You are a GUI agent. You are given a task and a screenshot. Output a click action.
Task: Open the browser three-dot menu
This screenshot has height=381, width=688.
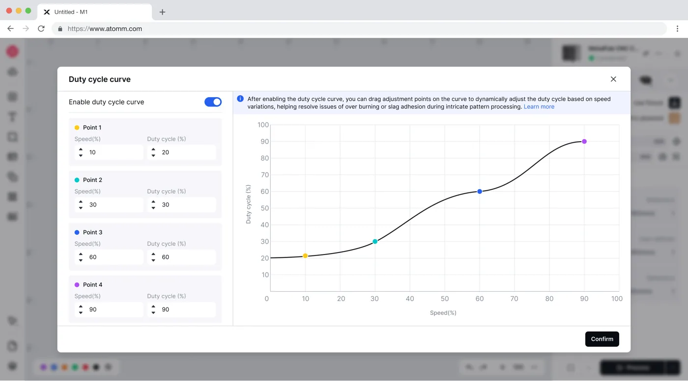coord(677,28)
